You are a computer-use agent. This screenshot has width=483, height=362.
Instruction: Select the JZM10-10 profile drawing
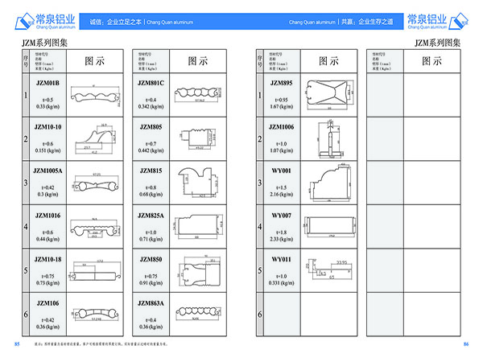95,139
